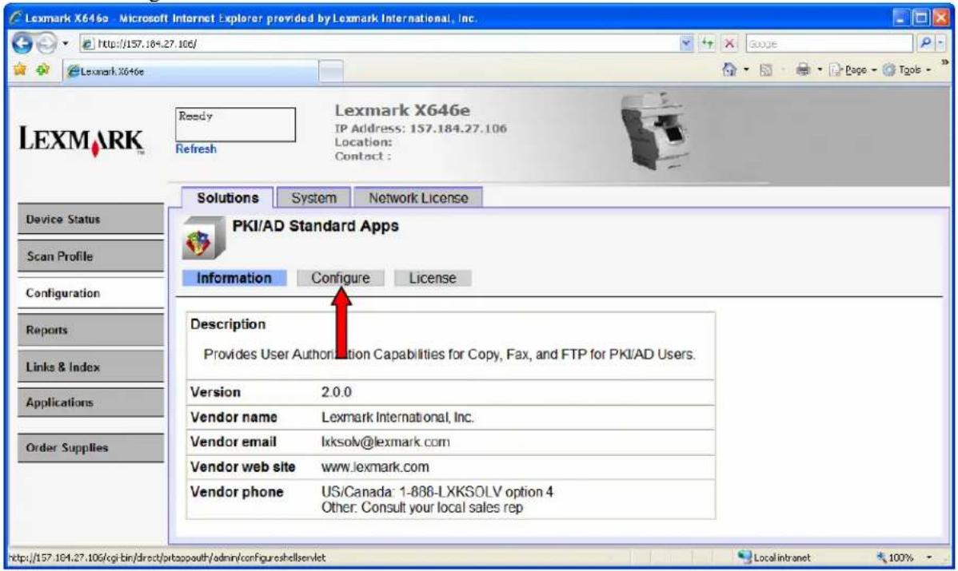Switch to the Solutions tab
This screenshot has height=571, width=958.
227,198
